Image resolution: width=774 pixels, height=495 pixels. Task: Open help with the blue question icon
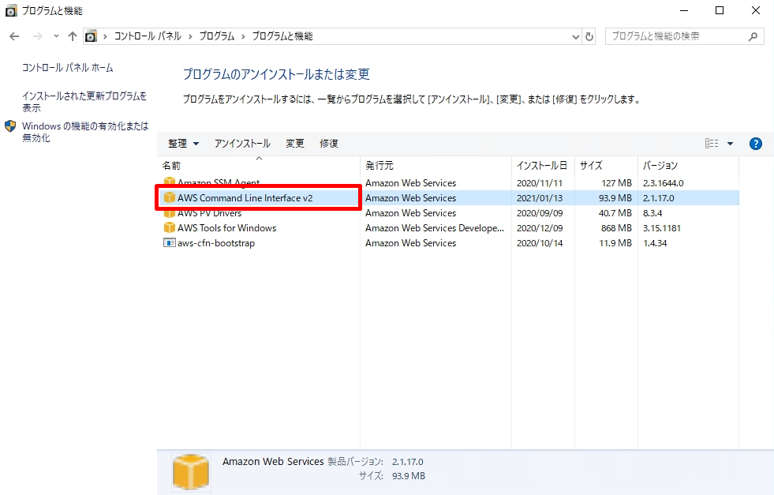click(x=755, y=143)
